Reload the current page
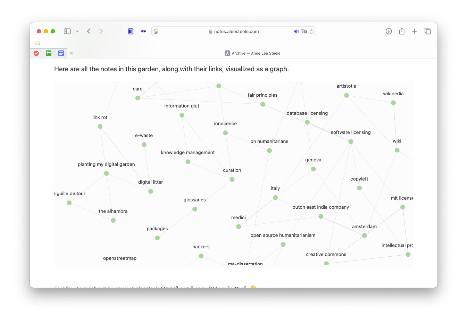This screenshot has width=468, height=320. click(312, 31)
